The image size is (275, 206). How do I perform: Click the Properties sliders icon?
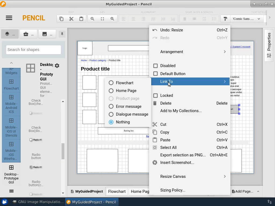click(x=269, y=56)
